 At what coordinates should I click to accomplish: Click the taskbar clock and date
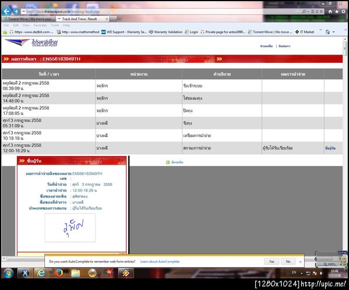(334, 273)
